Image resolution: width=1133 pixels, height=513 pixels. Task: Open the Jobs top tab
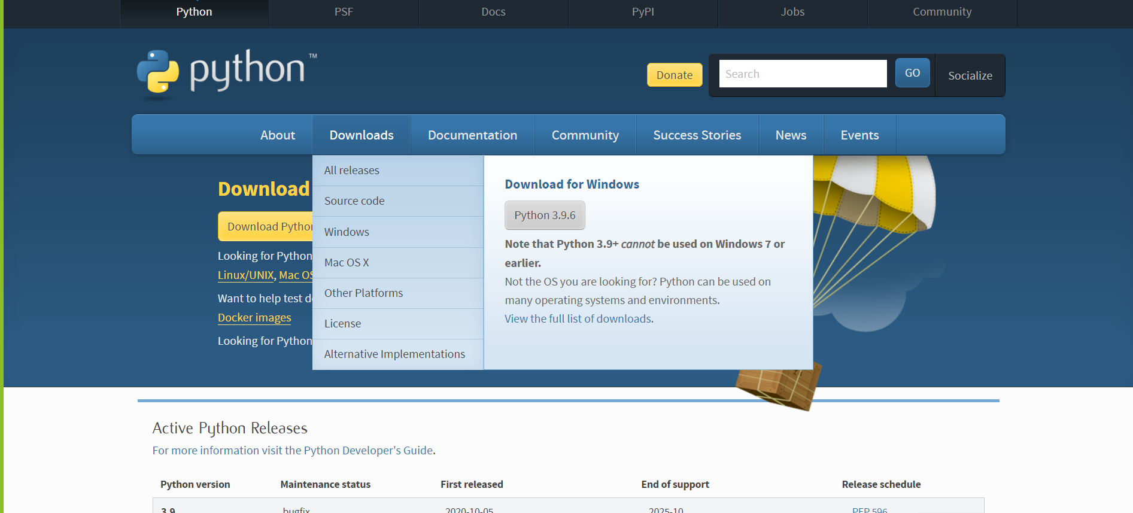792,12
